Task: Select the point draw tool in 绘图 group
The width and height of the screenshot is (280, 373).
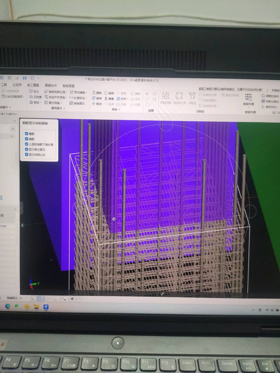Action: pyautogui.click(x=147, y=94)
